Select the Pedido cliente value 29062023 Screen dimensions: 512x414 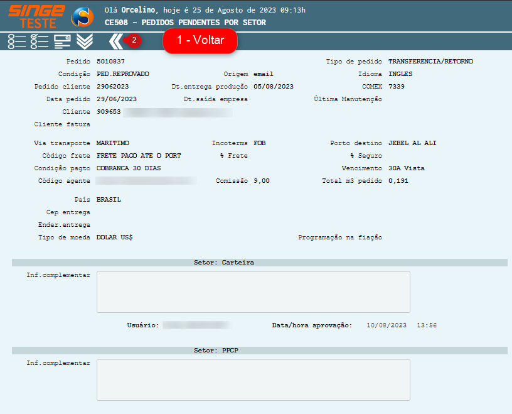click(x=113, y=87)
